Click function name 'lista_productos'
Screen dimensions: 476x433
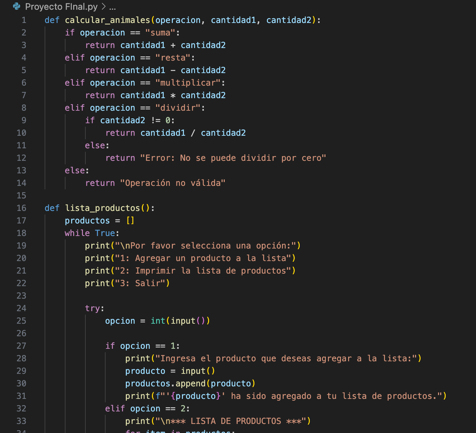tap(102, 208)
